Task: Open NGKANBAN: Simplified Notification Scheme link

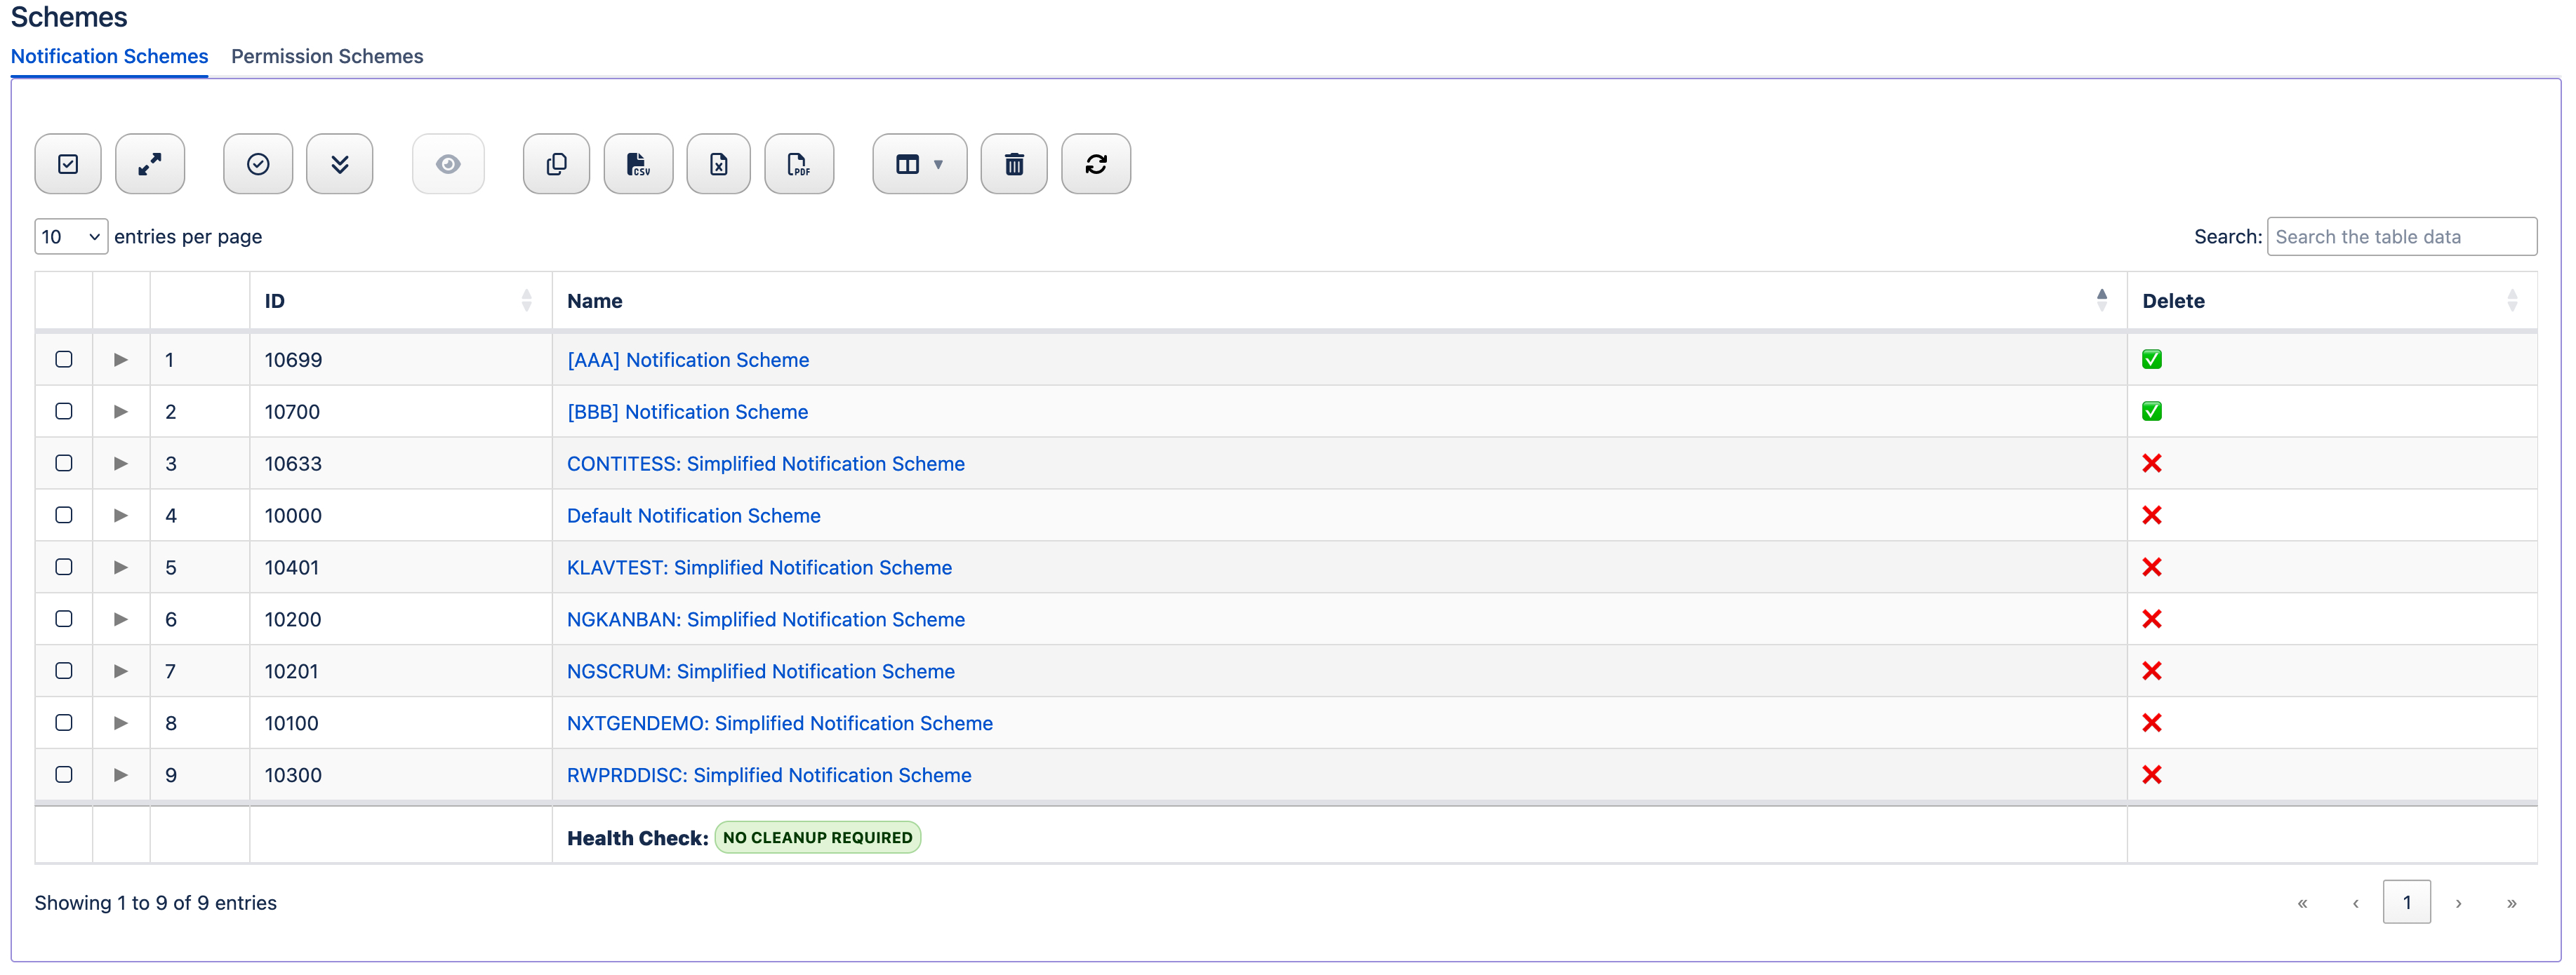Action: coord(765,619)
